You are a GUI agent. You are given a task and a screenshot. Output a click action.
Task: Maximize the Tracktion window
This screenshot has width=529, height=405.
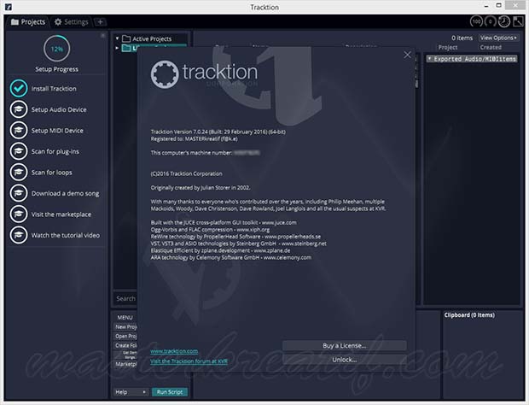[499, 5]
